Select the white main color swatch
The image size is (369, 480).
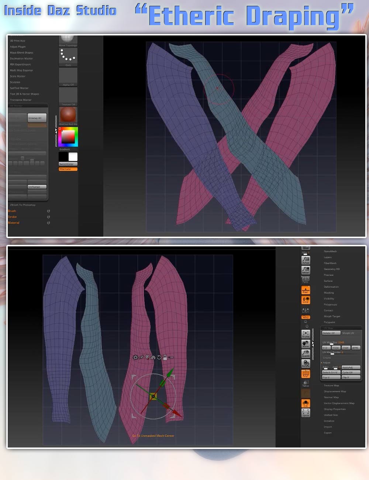click(73, 157)
